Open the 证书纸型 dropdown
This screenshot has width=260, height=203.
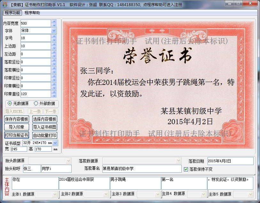pos(55,143)
